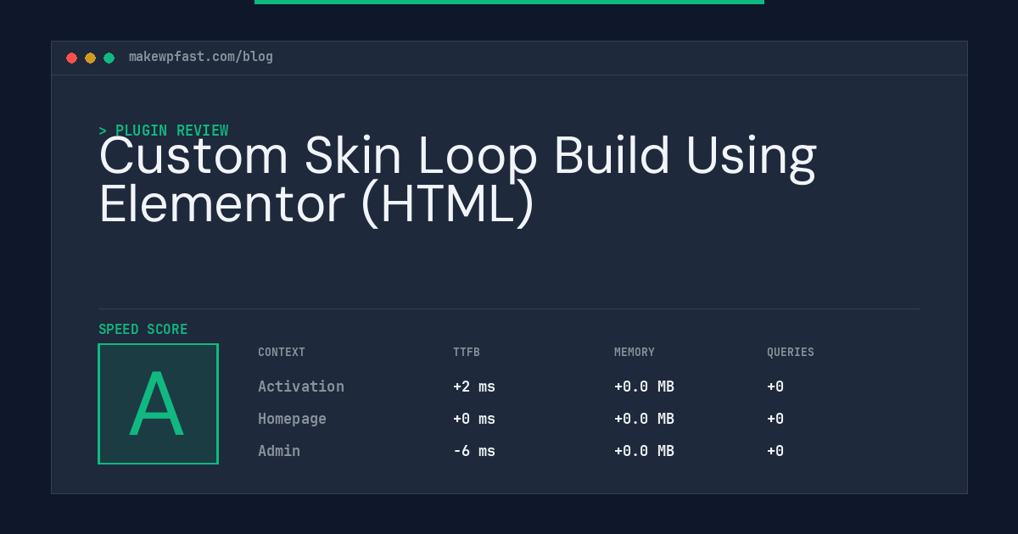
Task: Click the Activation TTFB value '+2 ms'
Action: 474,387
